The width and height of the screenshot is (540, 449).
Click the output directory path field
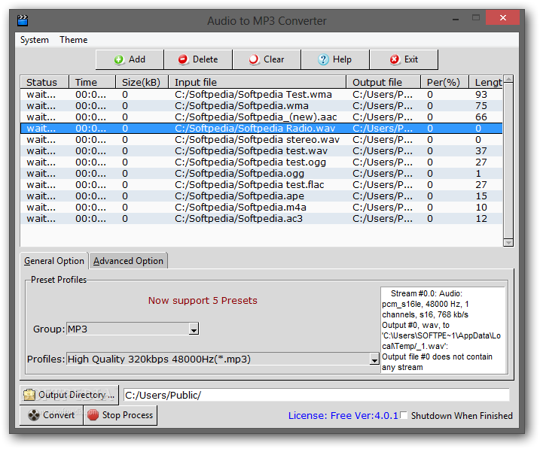(x=316, y=395)
